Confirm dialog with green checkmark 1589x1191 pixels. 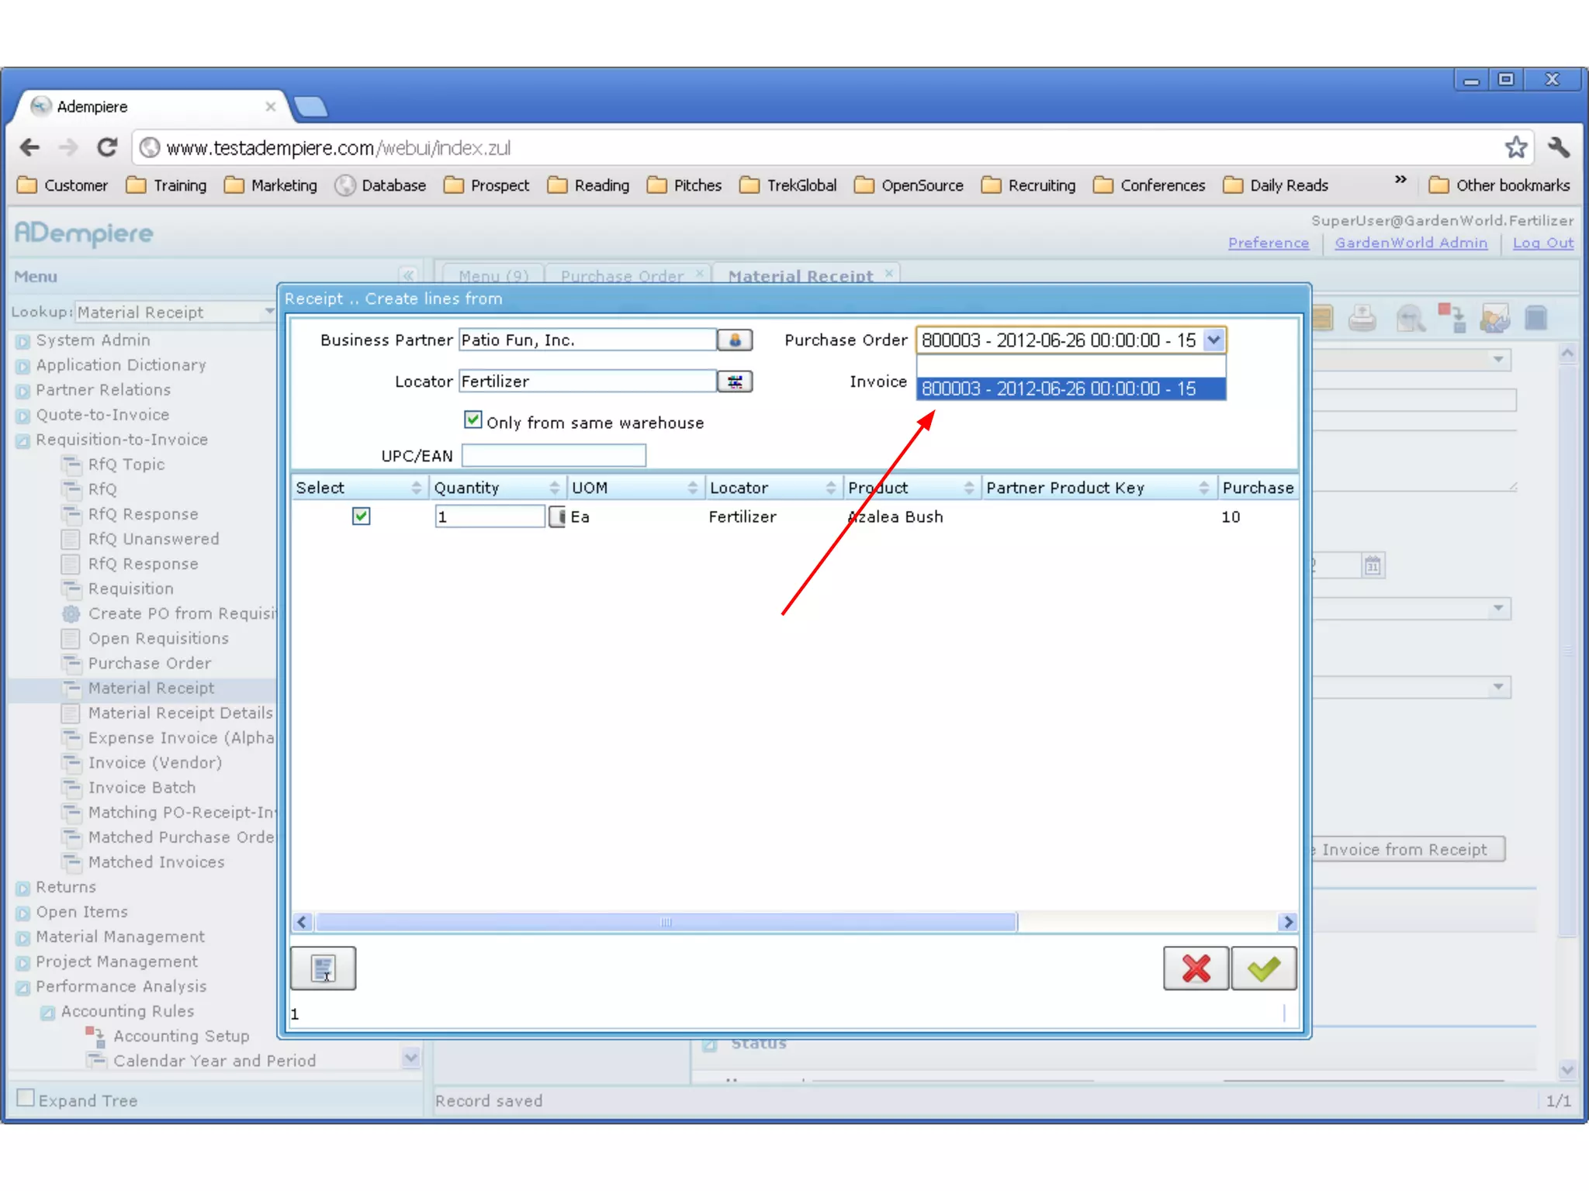coord(1263,968)
